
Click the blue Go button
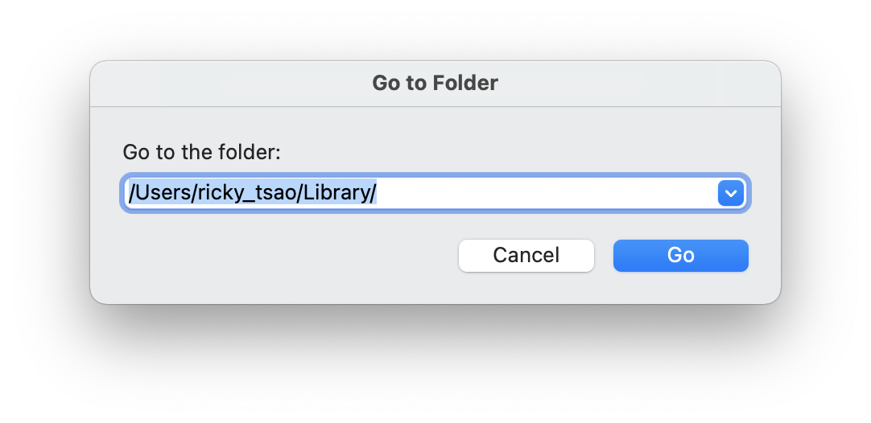point(680,256)
